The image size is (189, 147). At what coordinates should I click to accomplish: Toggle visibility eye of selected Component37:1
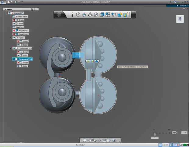coord(14,59)
